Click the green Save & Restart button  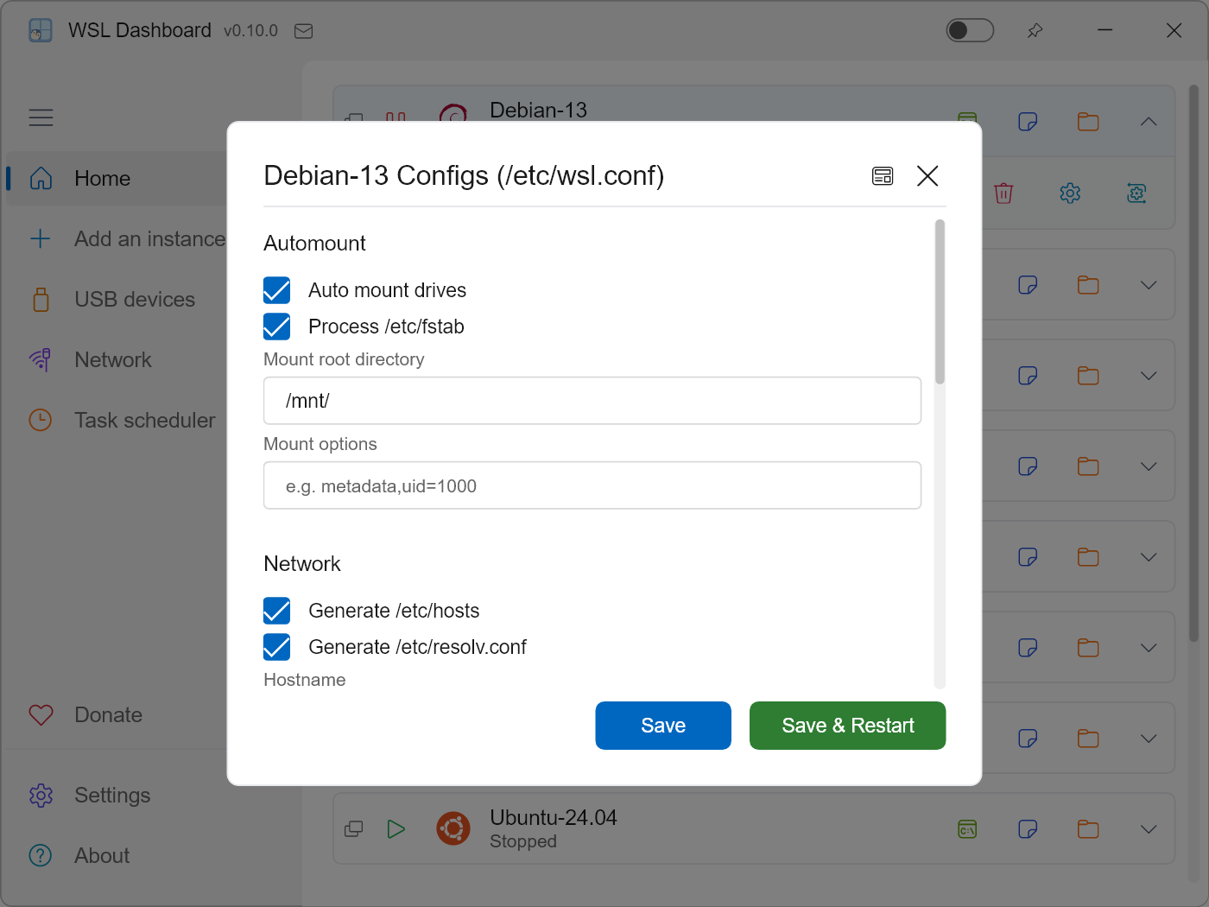(x=848, y=726)
